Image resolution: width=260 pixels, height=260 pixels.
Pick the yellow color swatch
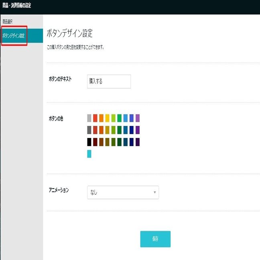pos(107,118)
